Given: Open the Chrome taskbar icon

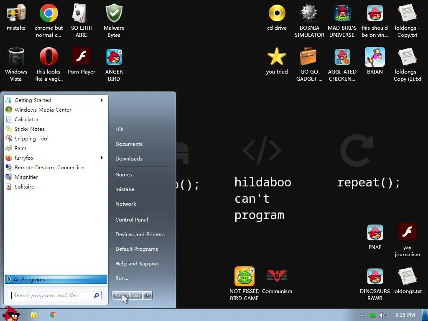Looking at the screenshot, I should tap(53, 315).
